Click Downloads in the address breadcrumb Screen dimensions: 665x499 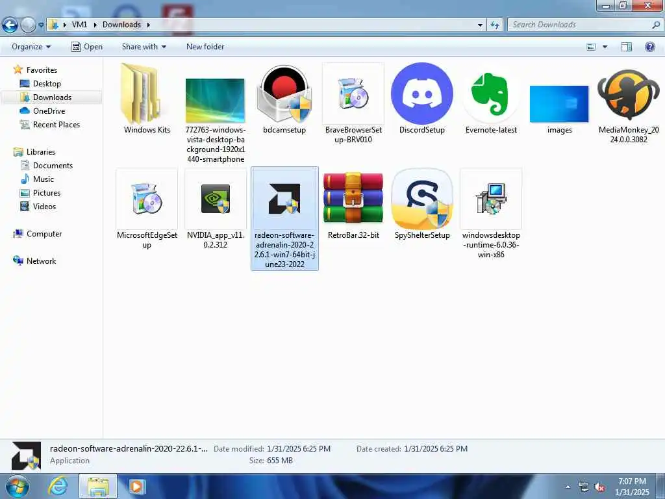click(x=121, y=25)
